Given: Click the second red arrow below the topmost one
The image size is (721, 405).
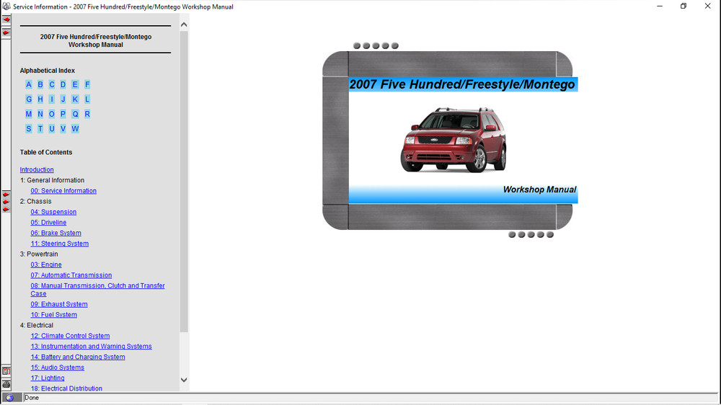Looking at the screenshot, I should pyautogui.click(x=6, y=33).
